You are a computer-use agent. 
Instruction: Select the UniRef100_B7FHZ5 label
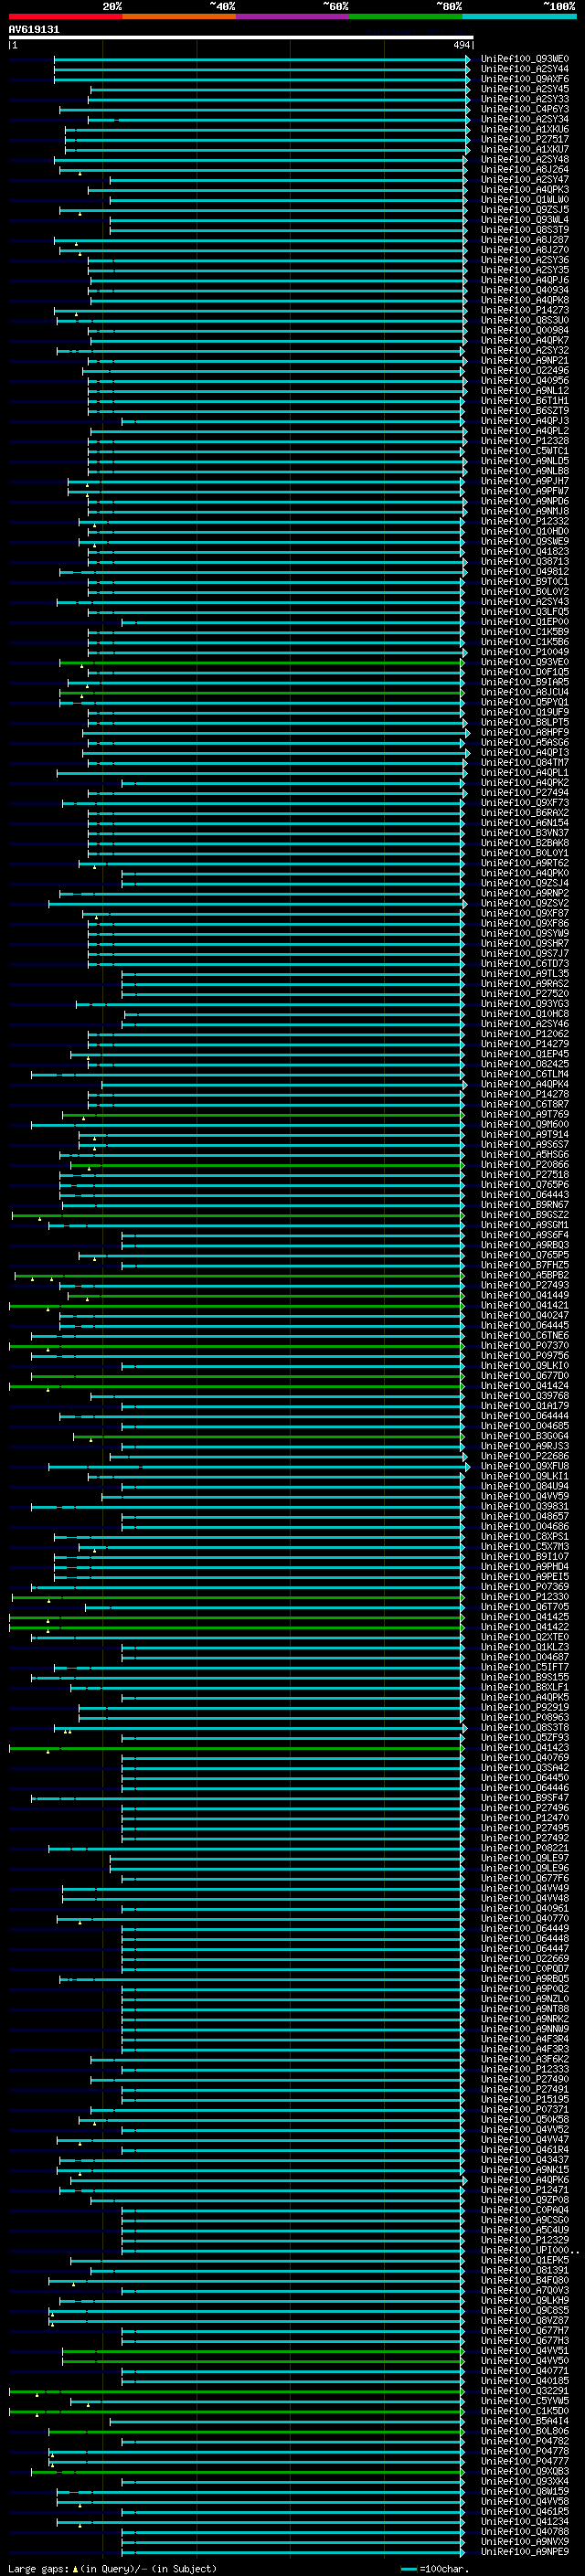tap(525, 1265)
